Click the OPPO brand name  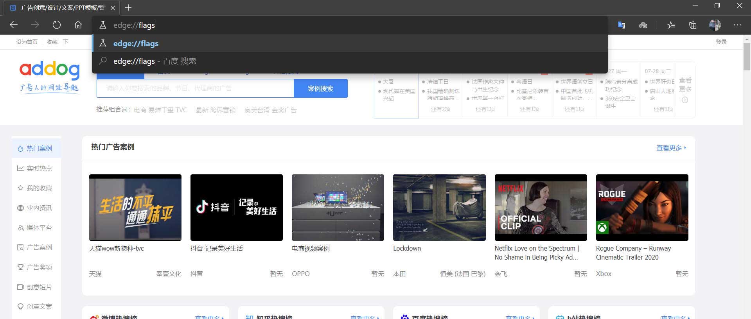(x=301, y=274)
